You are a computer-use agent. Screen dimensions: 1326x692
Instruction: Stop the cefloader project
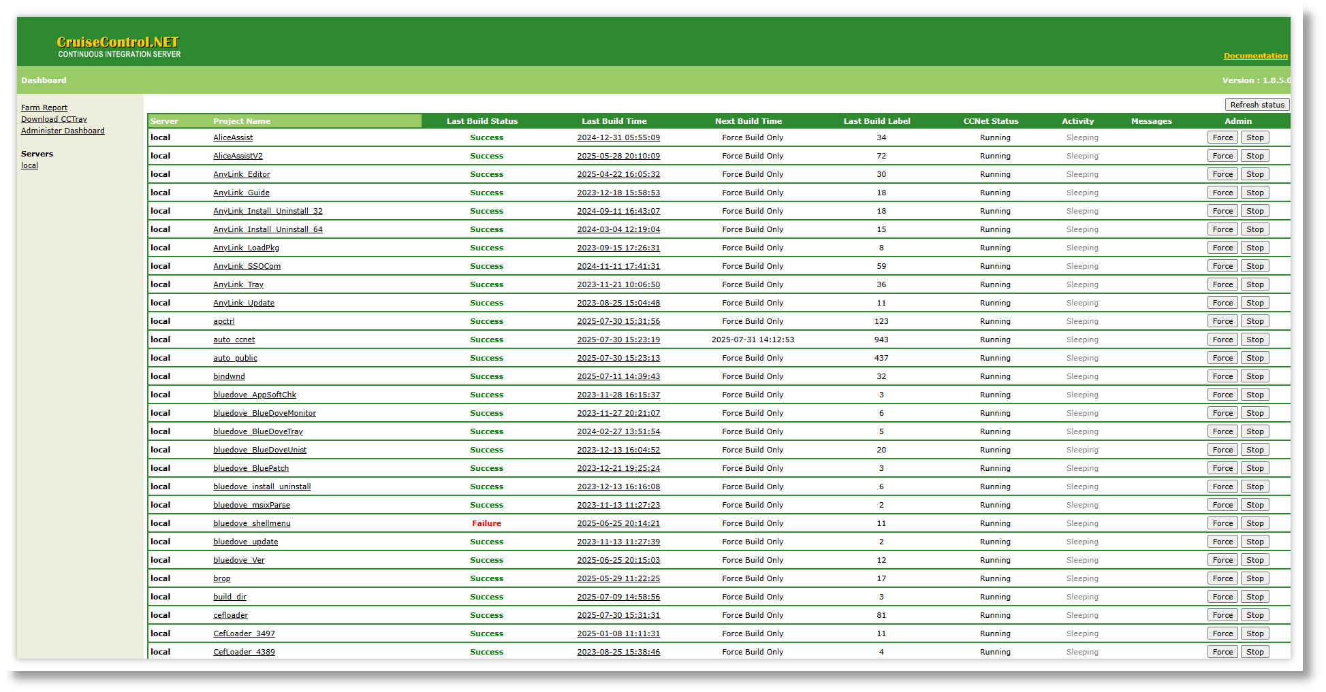1254,615
